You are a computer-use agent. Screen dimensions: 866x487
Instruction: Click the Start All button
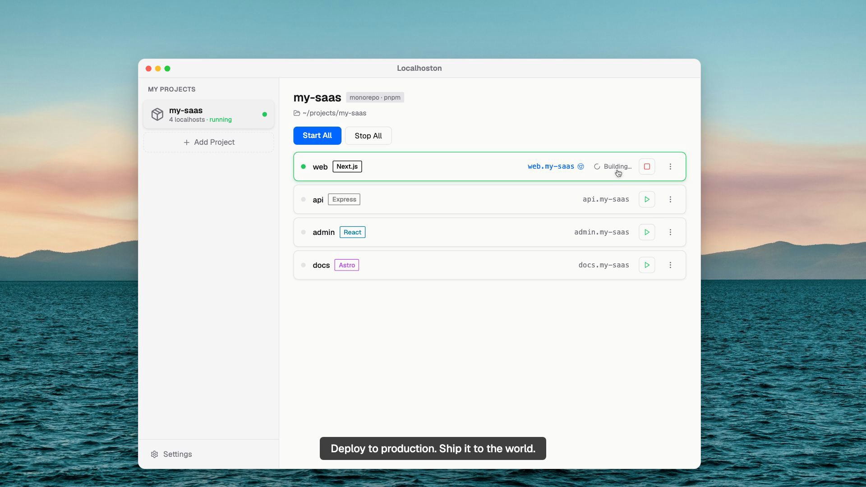coord(317,136)
